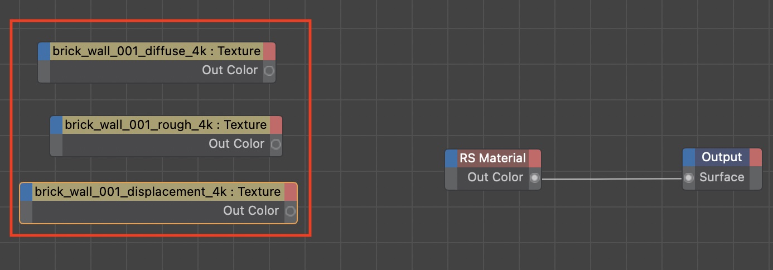Click the RS Material Out Color port

coord(534,178)
